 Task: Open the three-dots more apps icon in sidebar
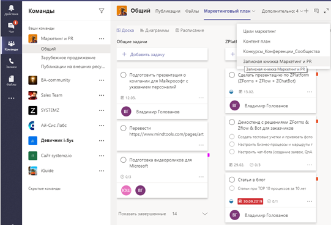click(11, 98)
